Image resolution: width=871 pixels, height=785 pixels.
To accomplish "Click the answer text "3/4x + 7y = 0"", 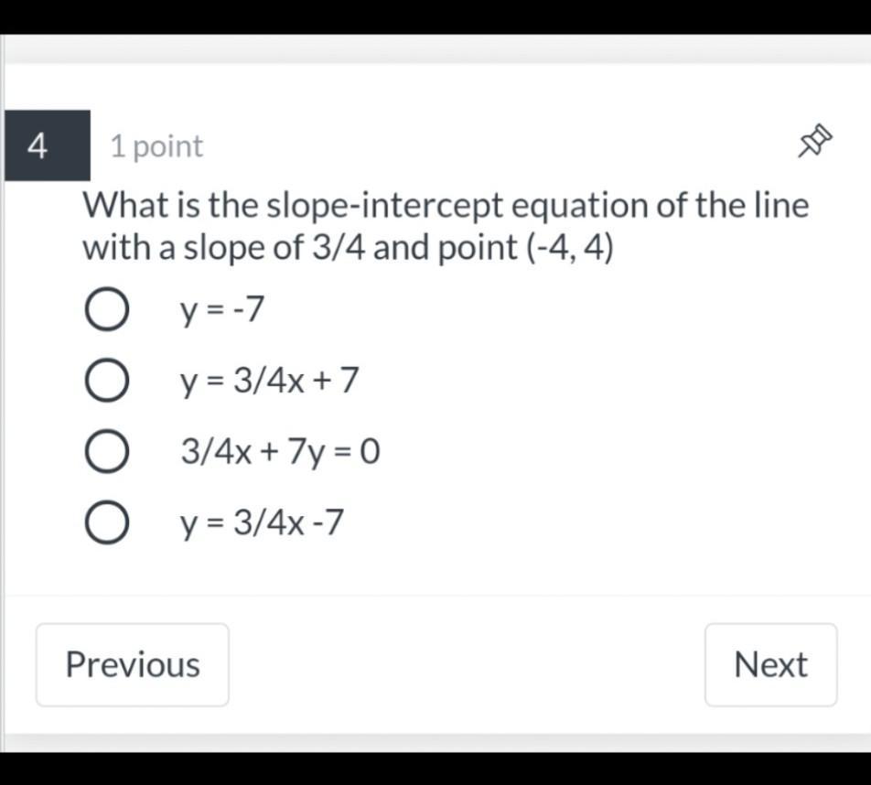I will point(281,452).
